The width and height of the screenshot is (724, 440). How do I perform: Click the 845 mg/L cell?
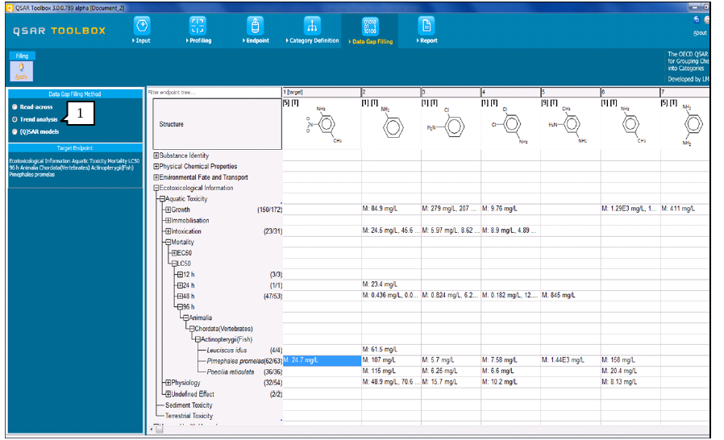pos(570,296)
